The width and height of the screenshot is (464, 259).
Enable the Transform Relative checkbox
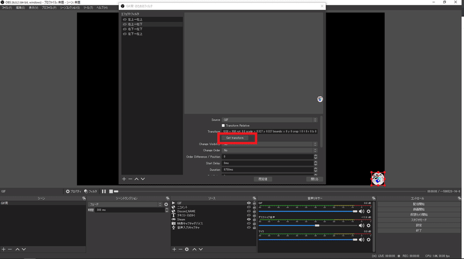(x=223, y=126)
